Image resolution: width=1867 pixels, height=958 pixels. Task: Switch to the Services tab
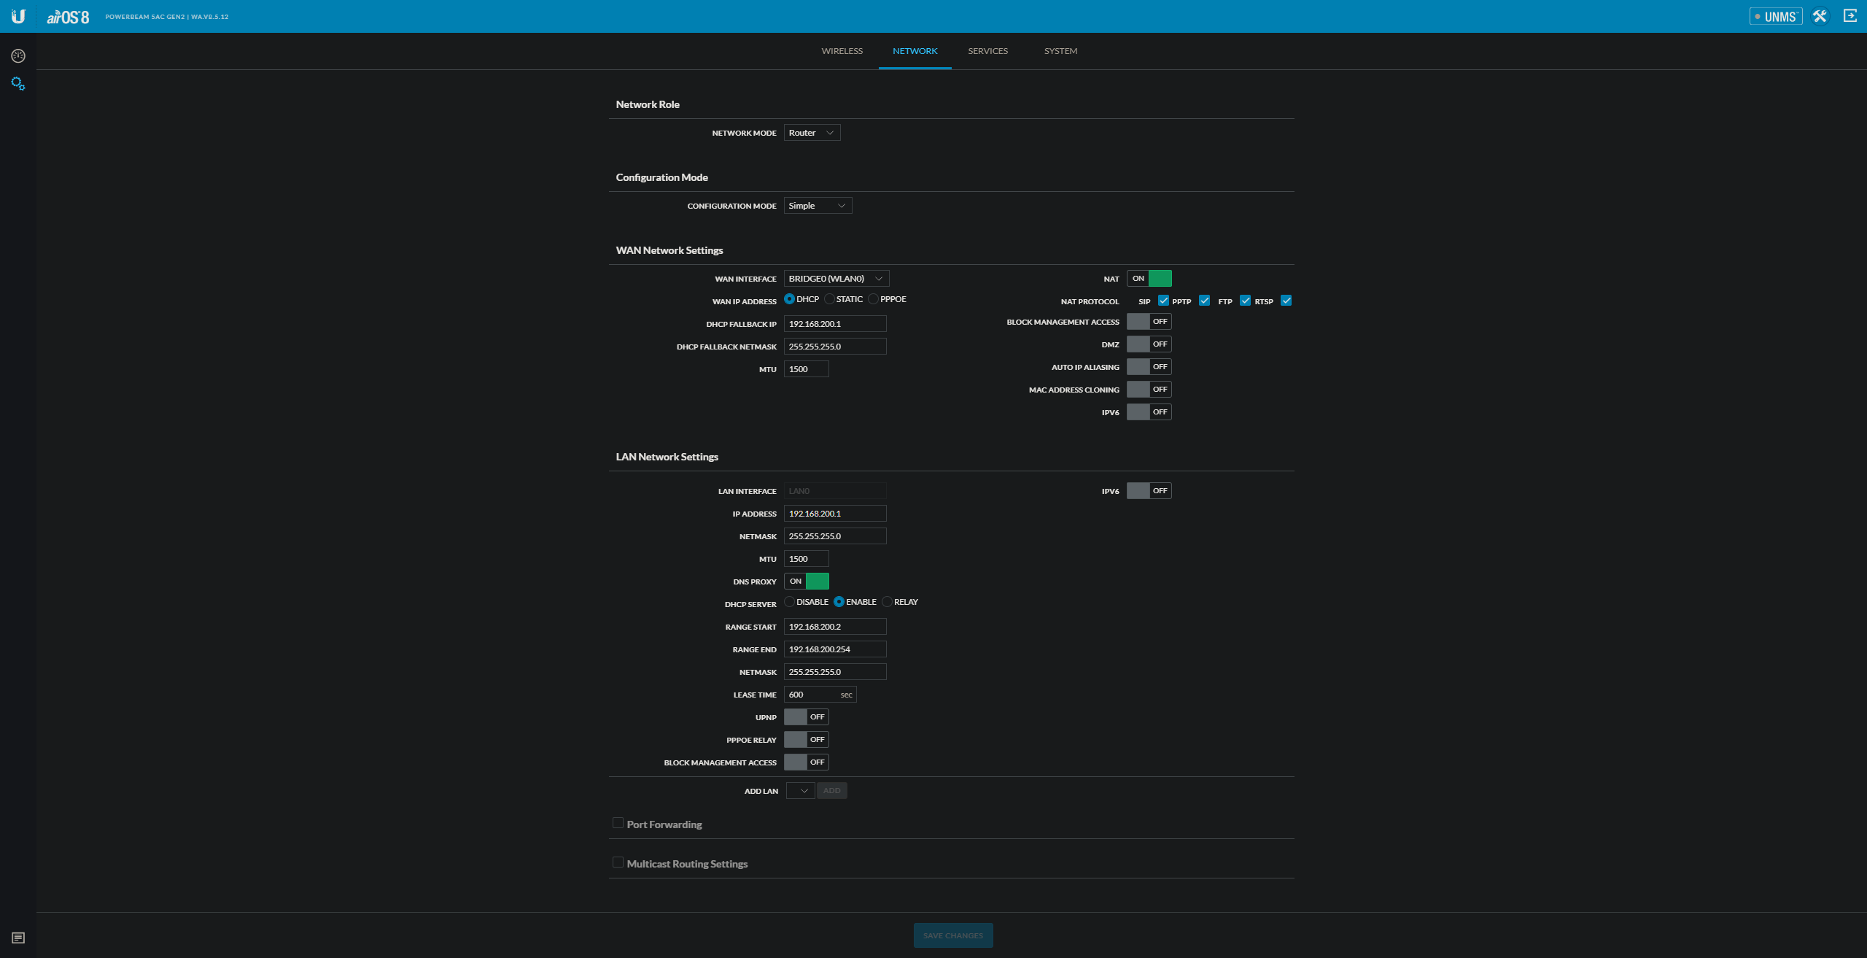(987, 51)
